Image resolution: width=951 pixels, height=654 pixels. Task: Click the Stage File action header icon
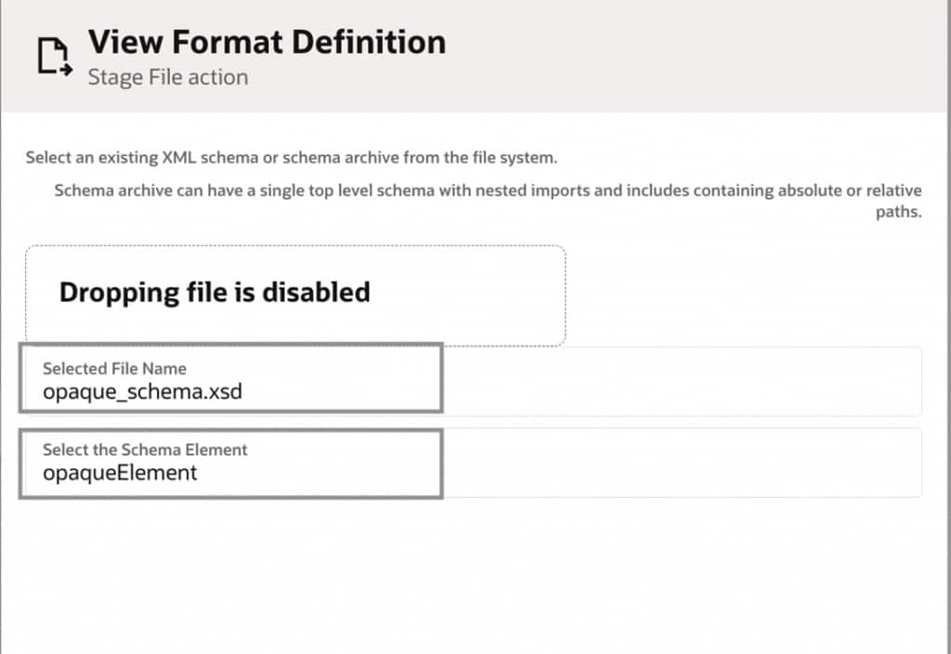point(54,57)
